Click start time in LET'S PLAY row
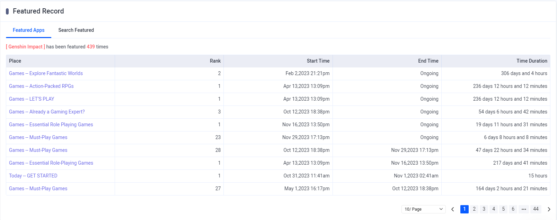 click(x=307, y=99)
